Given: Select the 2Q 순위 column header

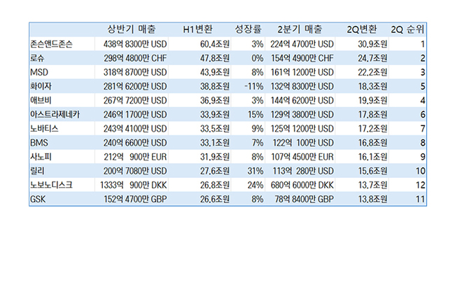Looking at the screenshot, I should (x=407, y=29).
